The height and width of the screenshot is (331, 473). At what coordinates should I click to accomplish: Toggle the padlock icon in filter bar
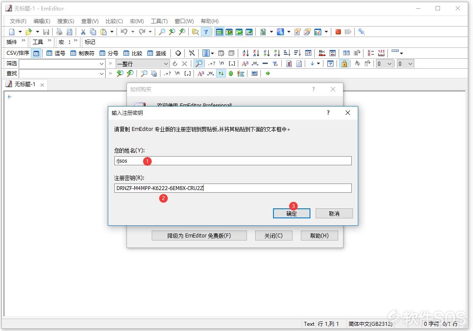click(344, 64)
